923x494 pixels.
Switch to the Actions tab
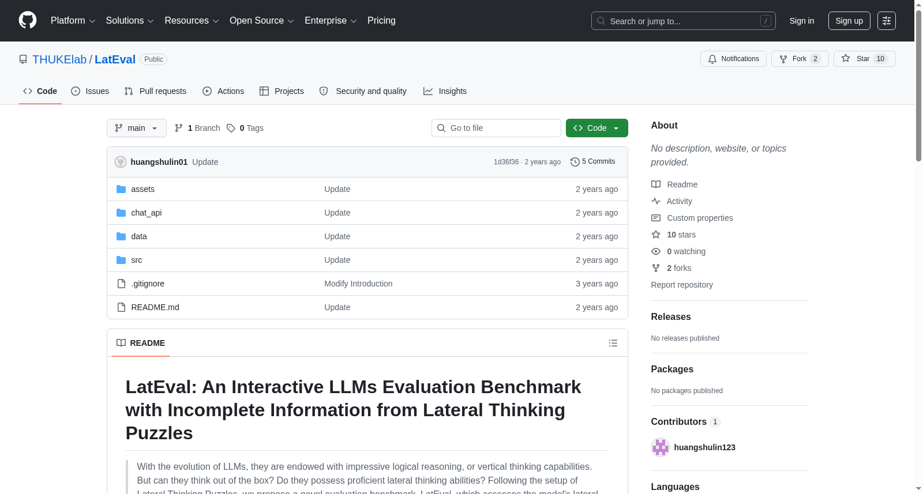pyautogui.click(x=223, y=91)
